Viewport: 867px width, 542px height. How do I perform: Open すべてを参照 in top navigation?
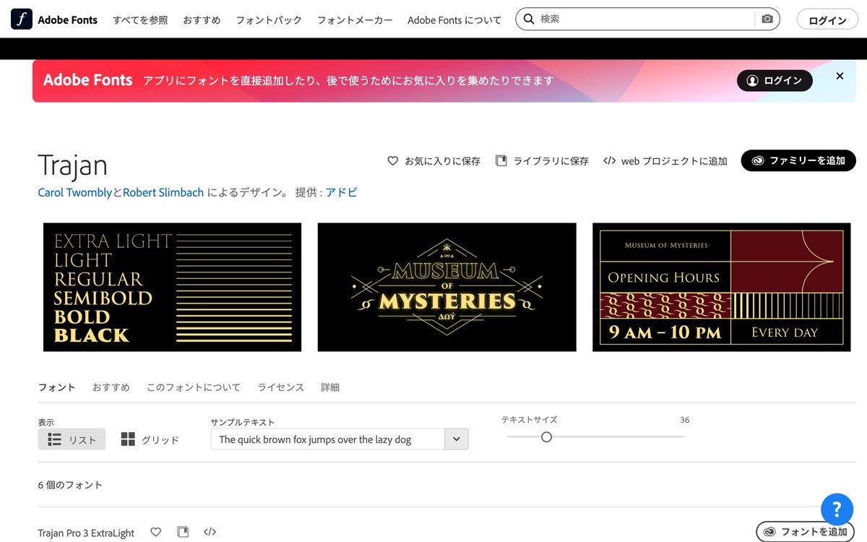[x=140, y=20]
